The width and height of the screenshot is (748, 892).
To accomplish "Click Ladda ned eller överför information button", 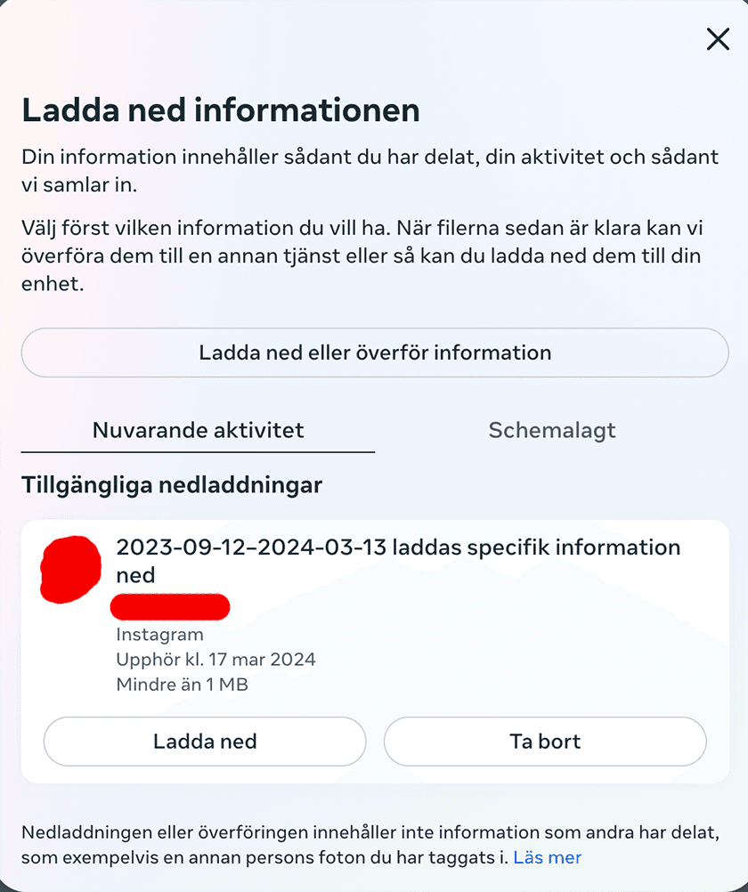I will tap(375, 353).
